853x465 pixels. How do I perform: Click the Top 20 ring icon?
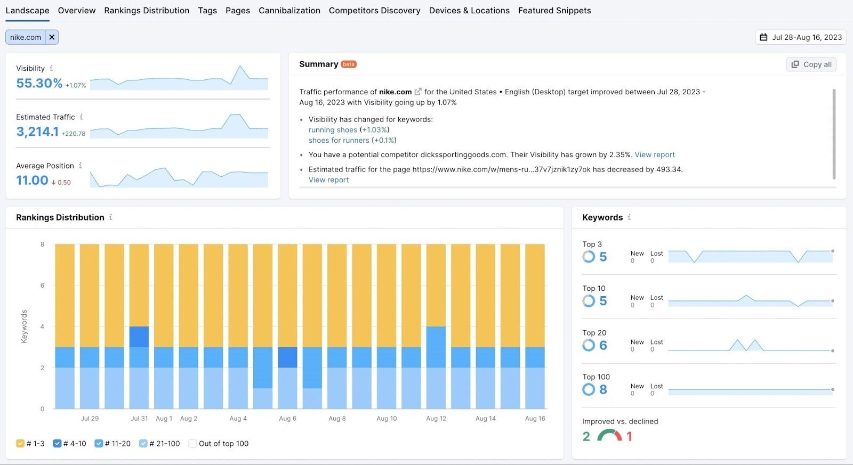(589, 345)
